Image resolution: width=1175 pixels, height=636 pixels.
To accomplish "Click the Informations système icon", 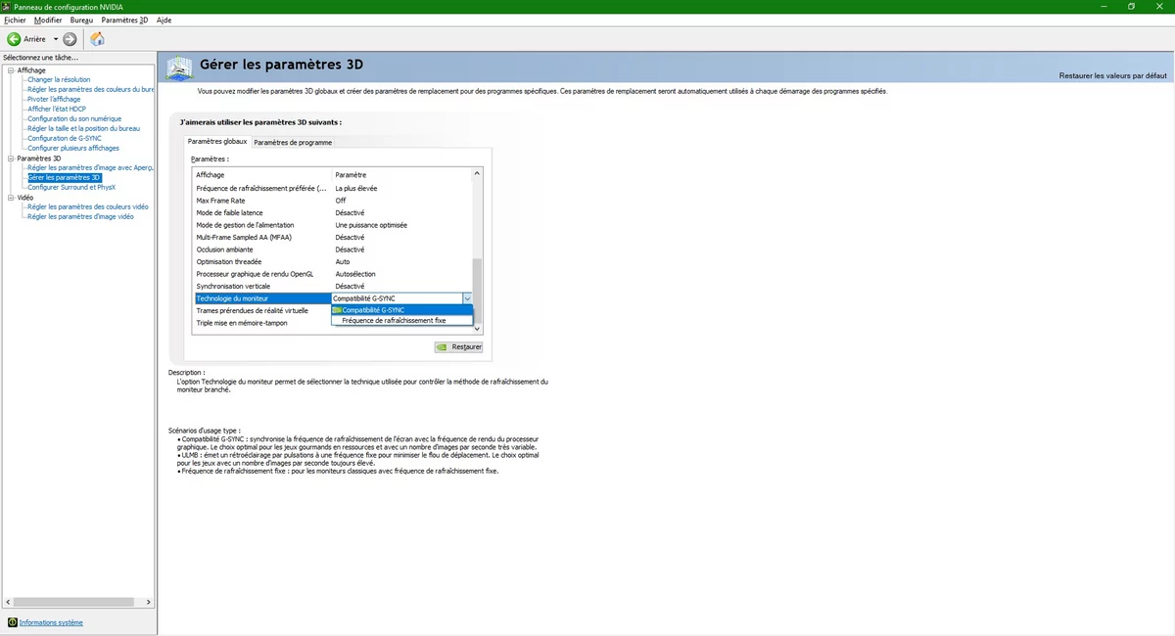I will (x=12, y=622).
